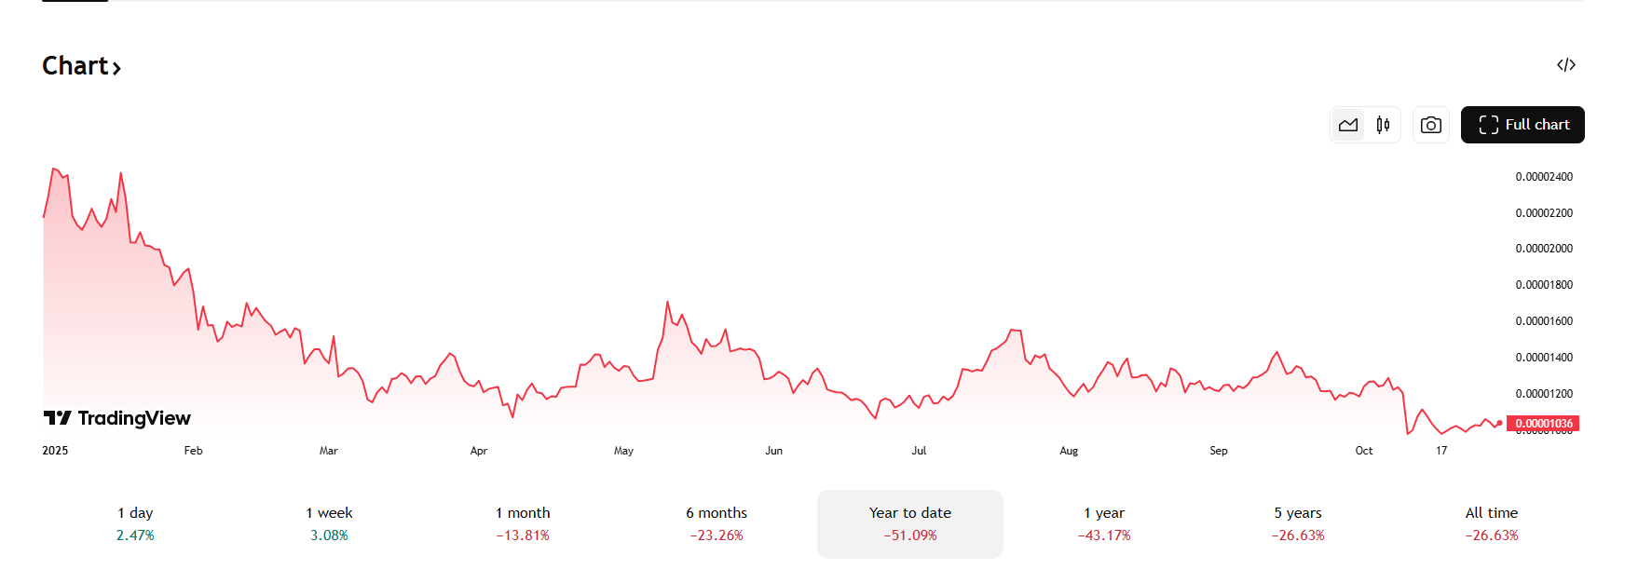
Task: Click the Jul label on time axis
Action: tap(919, 451)
